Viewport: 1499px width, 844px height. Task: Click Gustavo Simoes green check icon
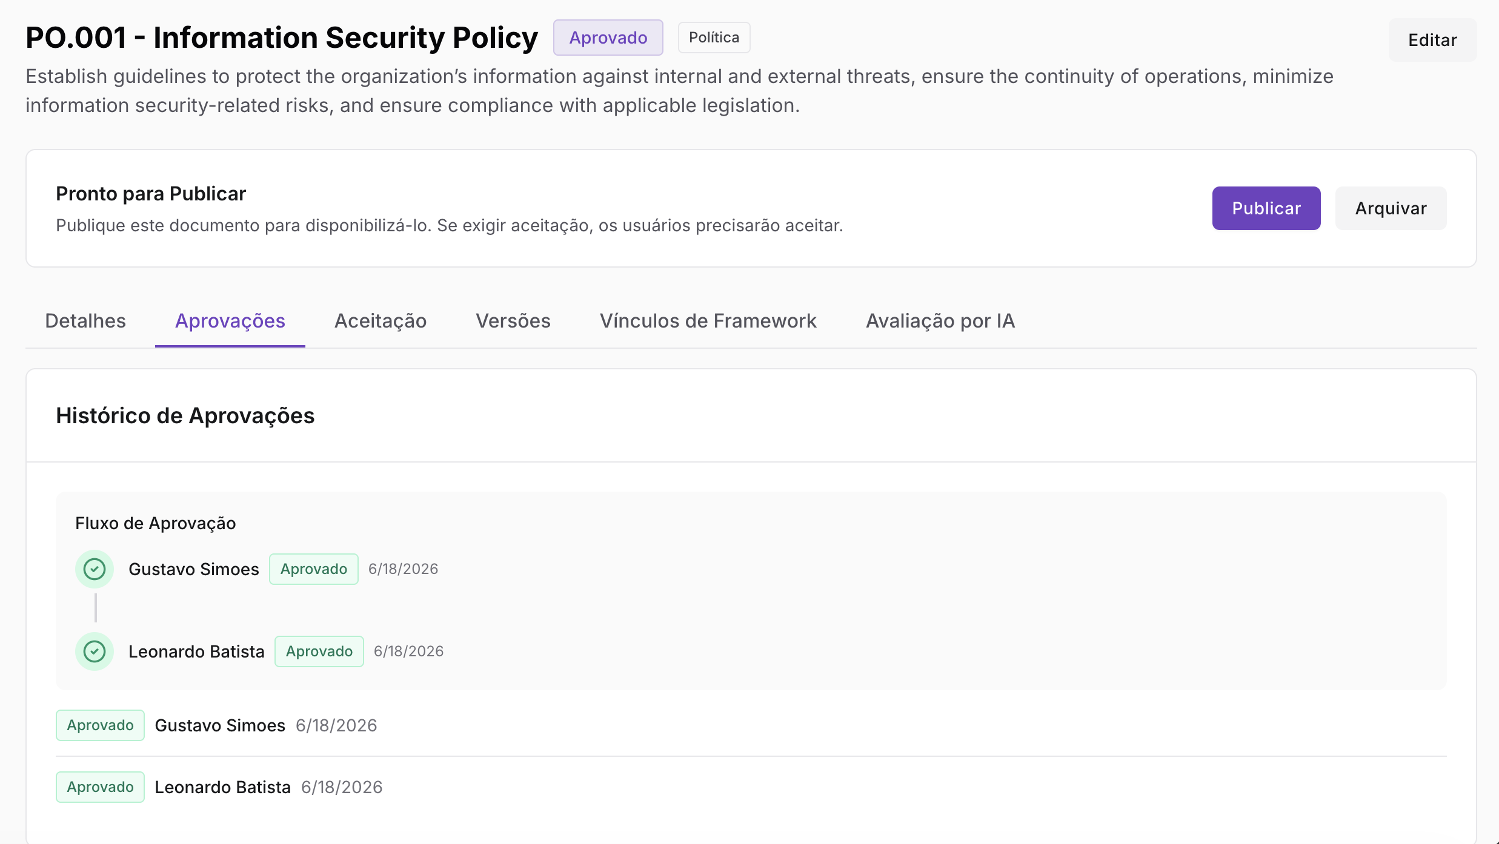click(x=95, y=569)
